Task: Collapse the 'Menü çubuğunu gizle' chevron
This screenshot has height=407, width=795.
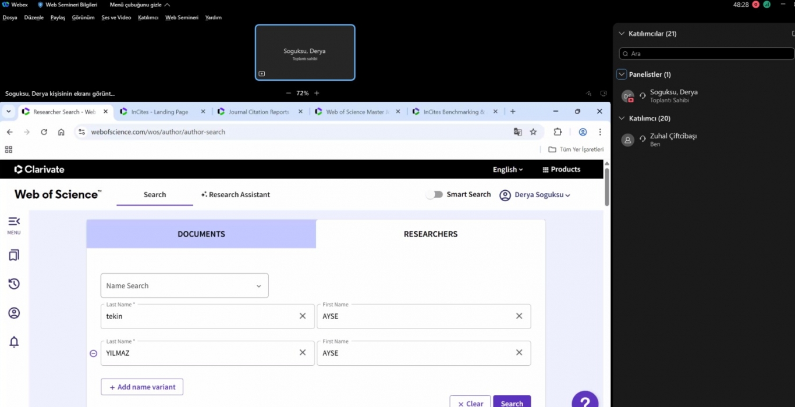Action: click(168, 5)
